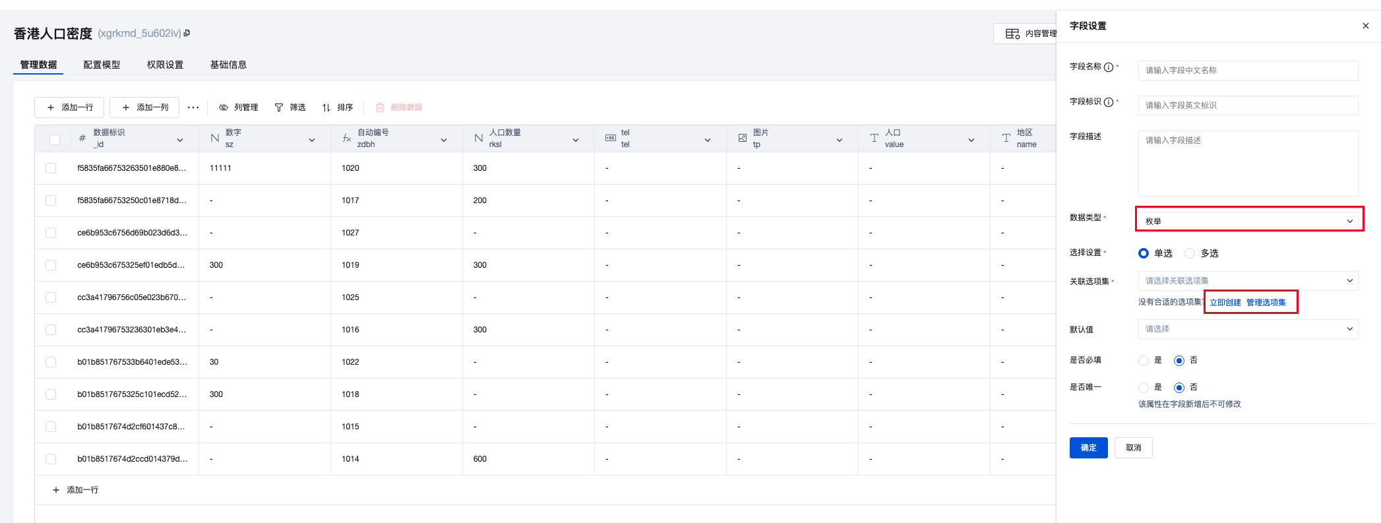Open the 数据类型 dropdown showing 枚举
The width and height of the screenshot is (1381, 523).
(x=1249, y=221)
